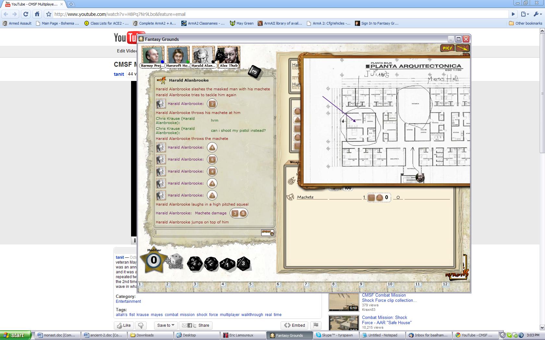
Task: Click 'laughs in a high pitched squeal' message
Action: pos(202,204)
